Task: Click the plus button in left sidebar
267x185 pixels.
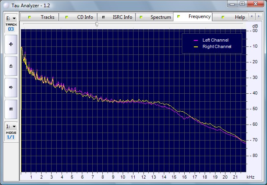Action: point(11,44)
